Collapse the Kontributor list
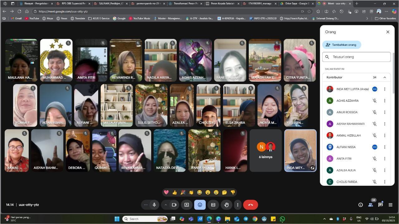The image size is (399, 224). [x=385, y=77]
